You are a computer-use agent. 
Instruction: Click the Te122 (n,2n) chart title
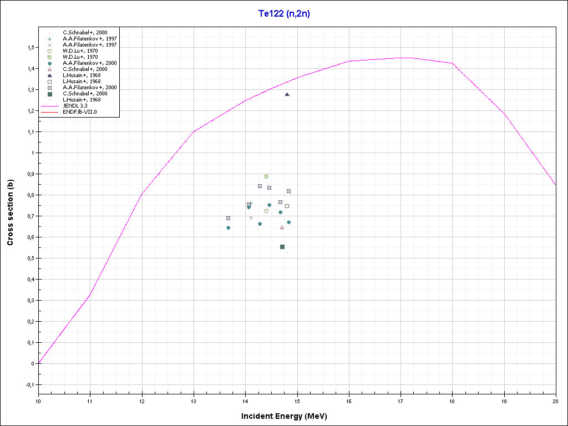284,14
